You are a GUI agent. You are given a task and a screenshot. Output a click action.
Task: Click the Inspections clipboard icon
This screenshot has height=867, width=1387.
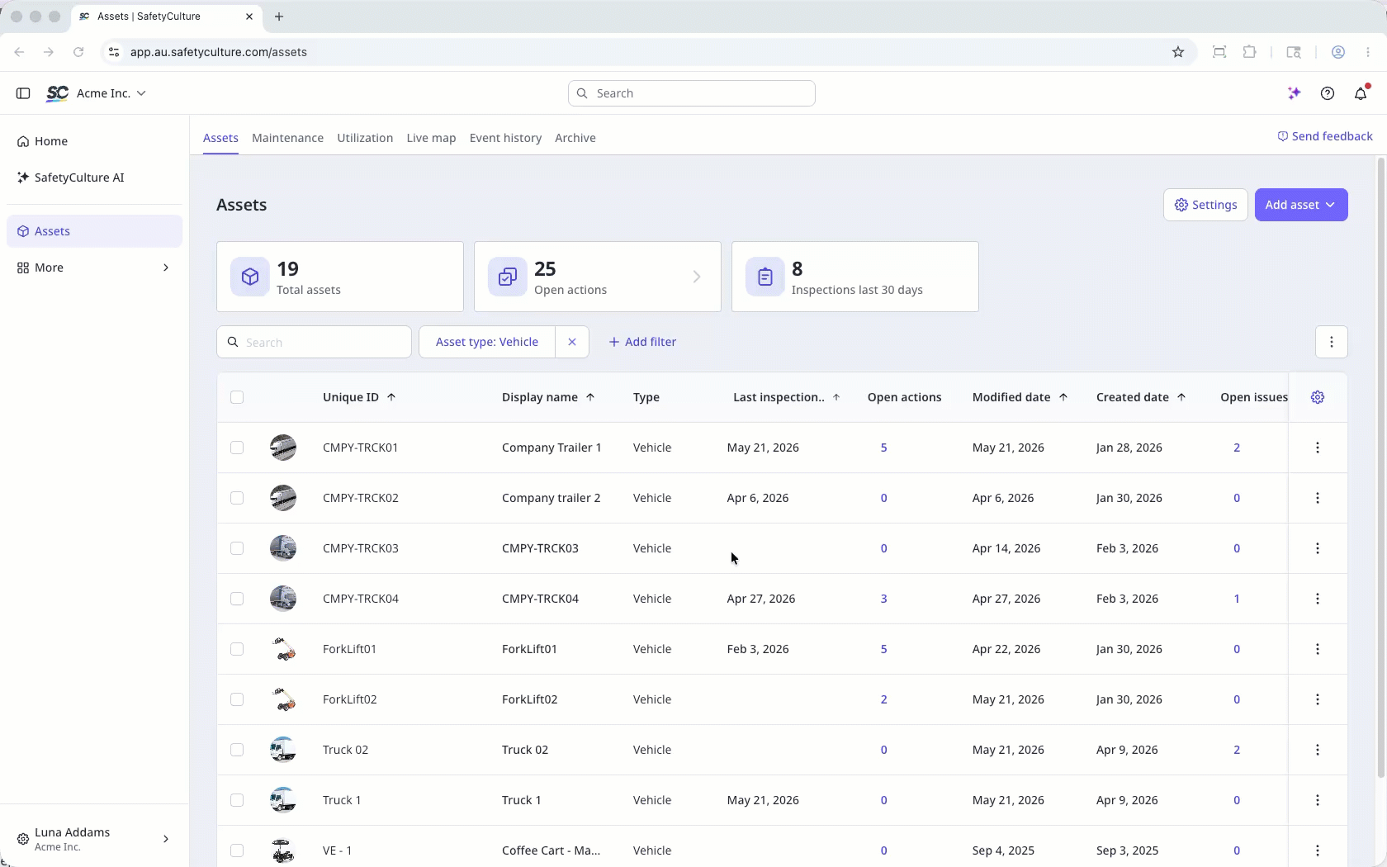click(765, 277)
